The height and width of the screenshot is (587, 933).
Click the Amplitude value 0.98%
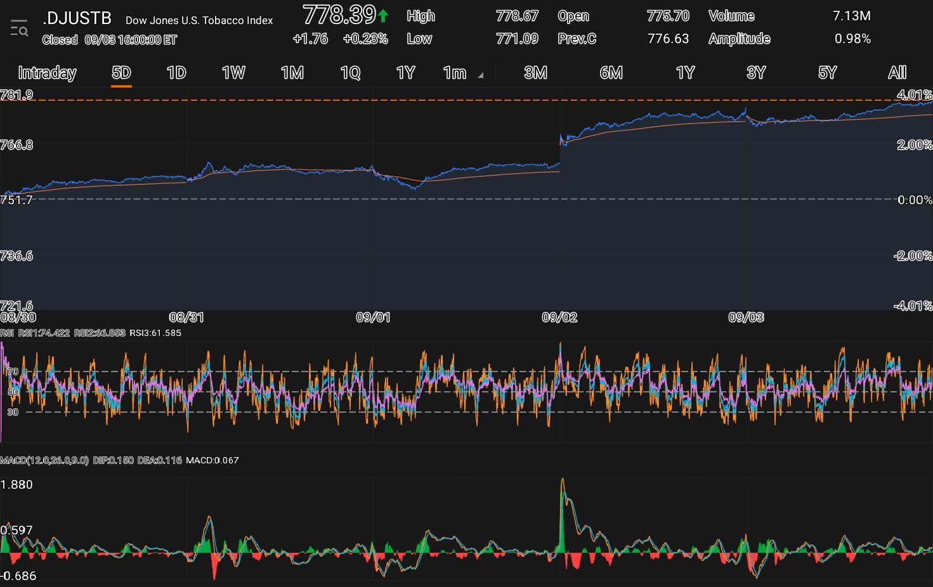click(852, 39)
